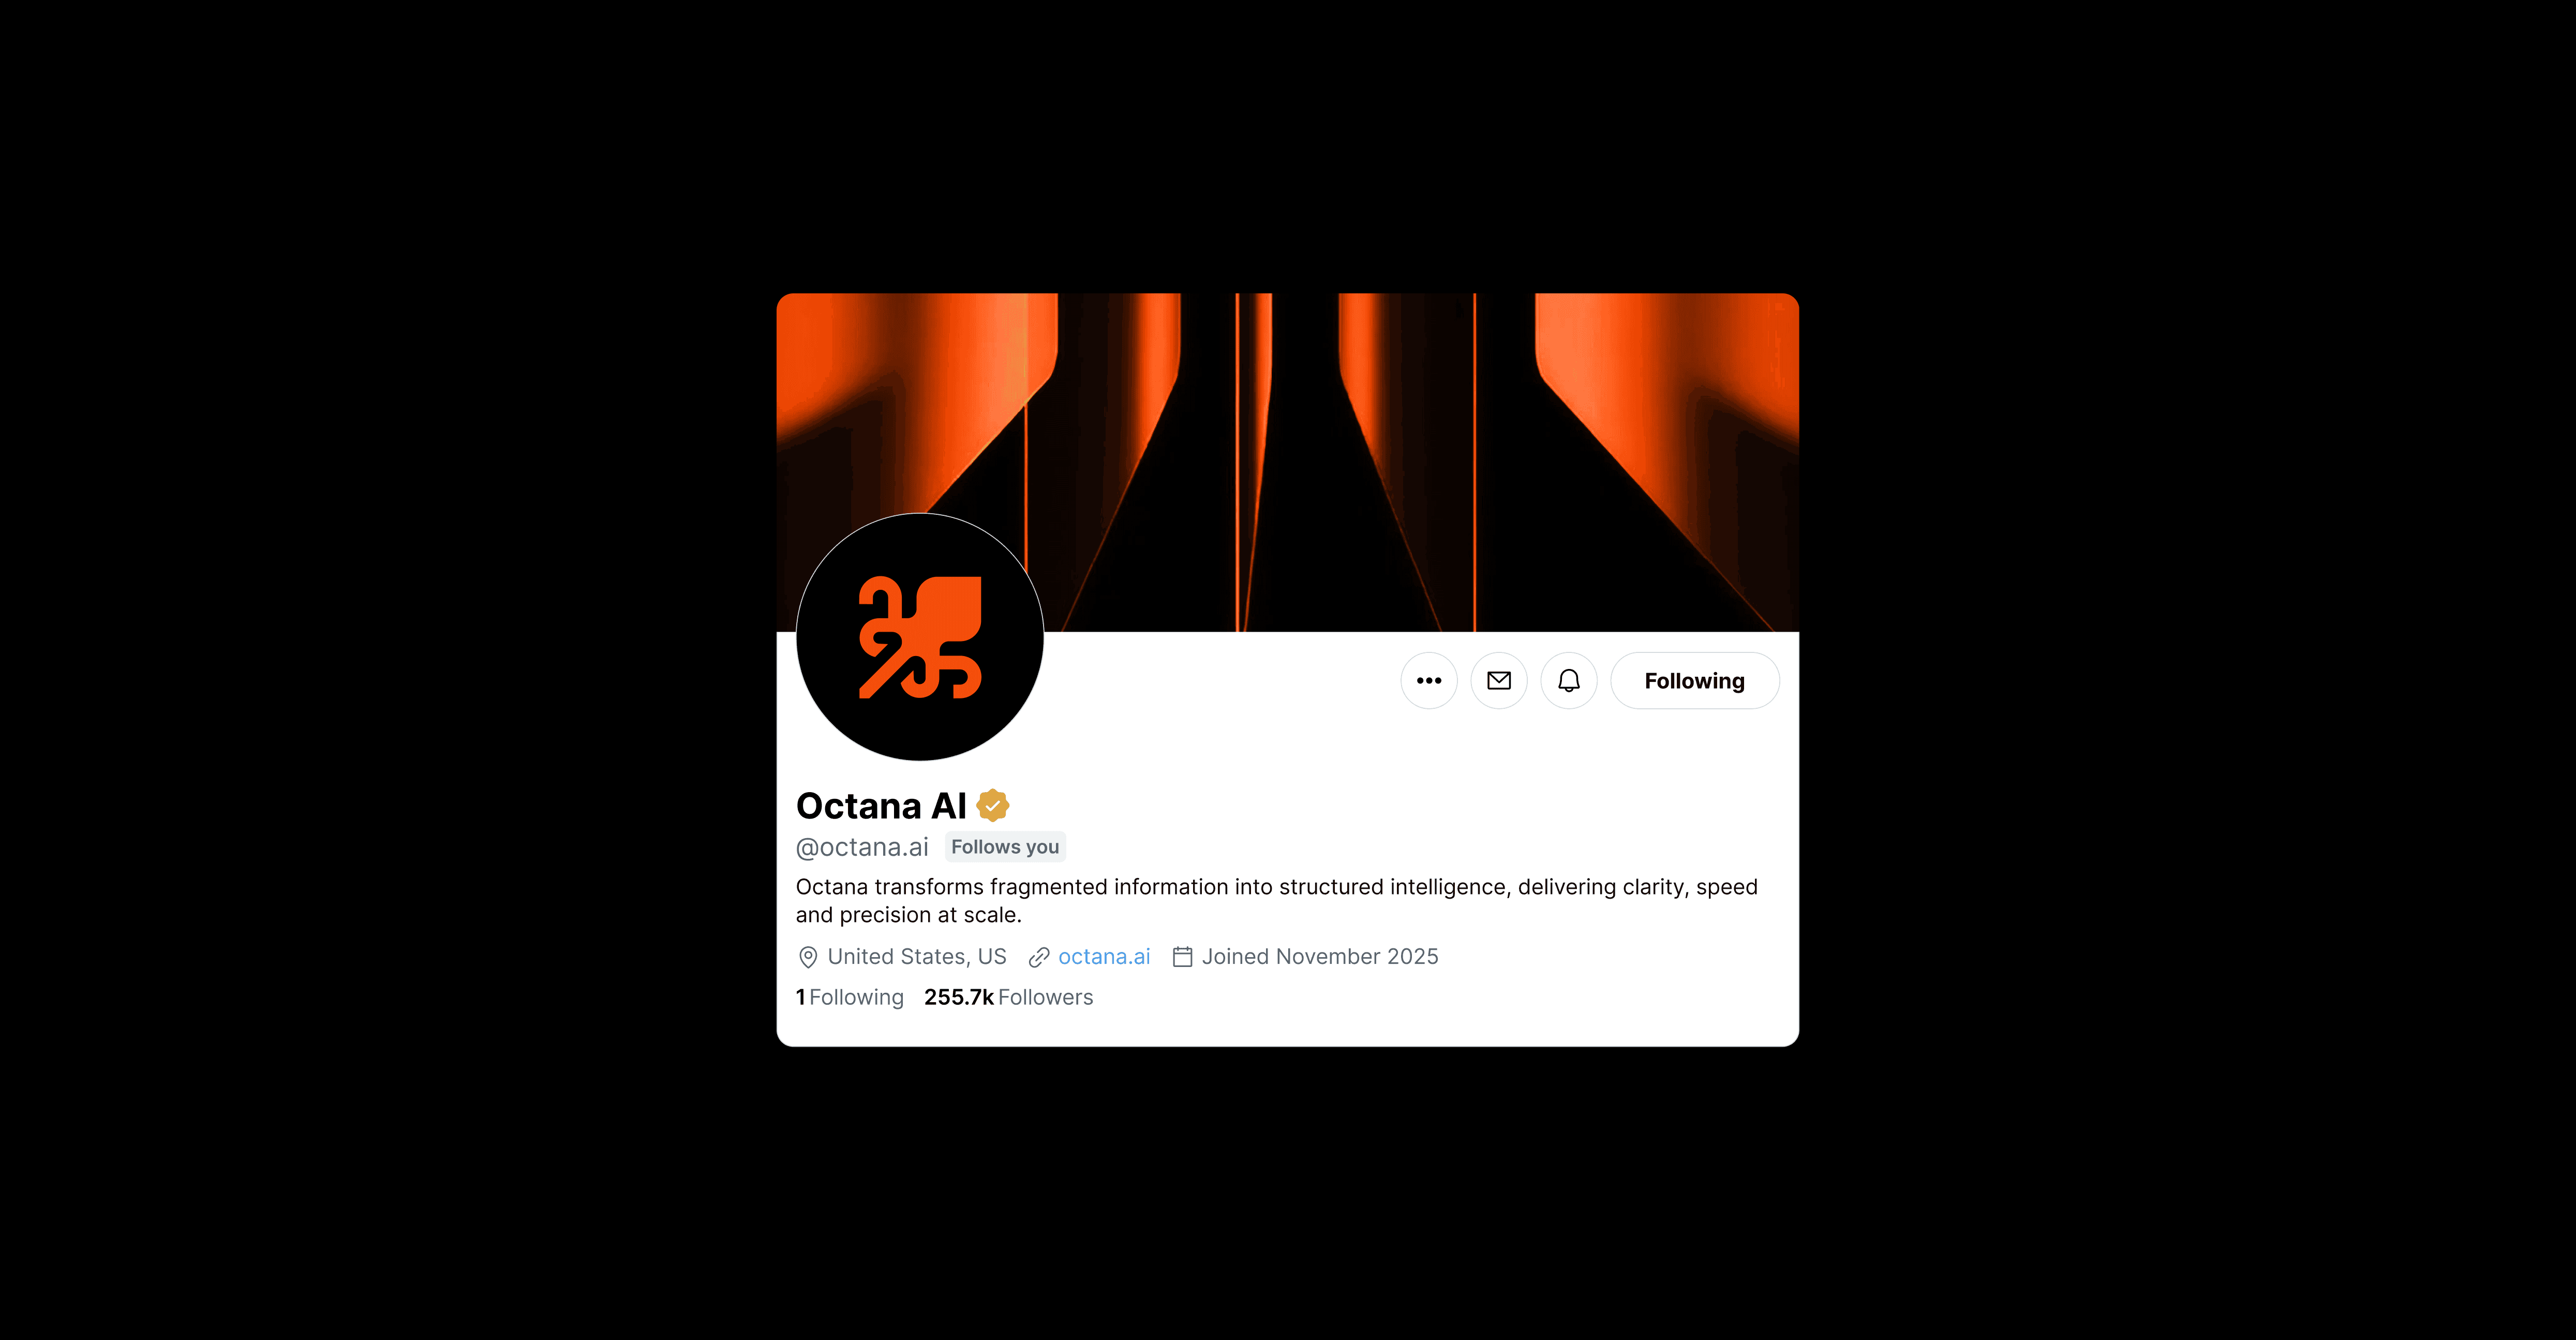
Task: Click the profile bio description text
Action: pyautogui.click(x=1277, y=900)
